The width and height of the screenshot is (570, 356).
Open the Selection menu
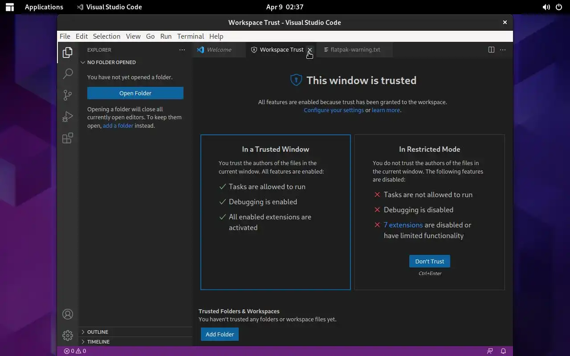click(x=106, y=36)
